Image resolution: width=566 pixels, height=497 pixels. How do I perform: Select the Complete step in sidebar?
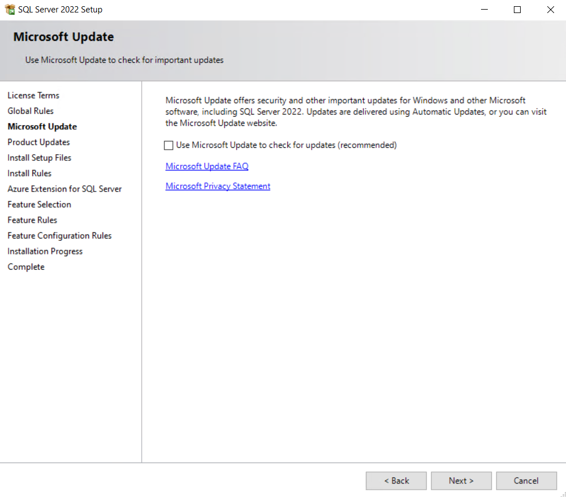(26, 267)
